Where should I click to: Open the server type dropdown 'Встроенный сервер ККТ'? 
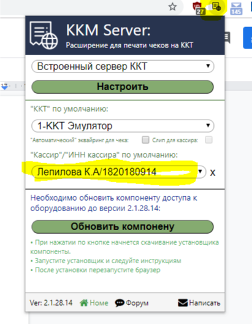123,66
